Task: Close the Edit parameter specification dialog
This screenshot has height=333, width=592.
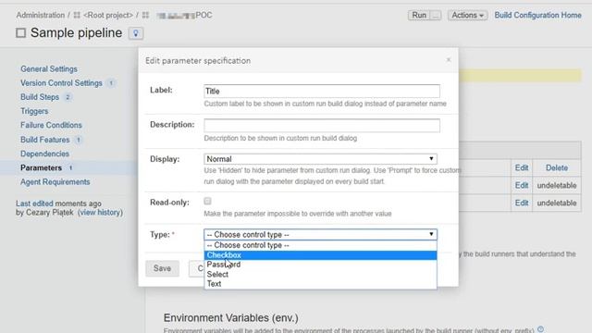Action: tap(449, 59)
